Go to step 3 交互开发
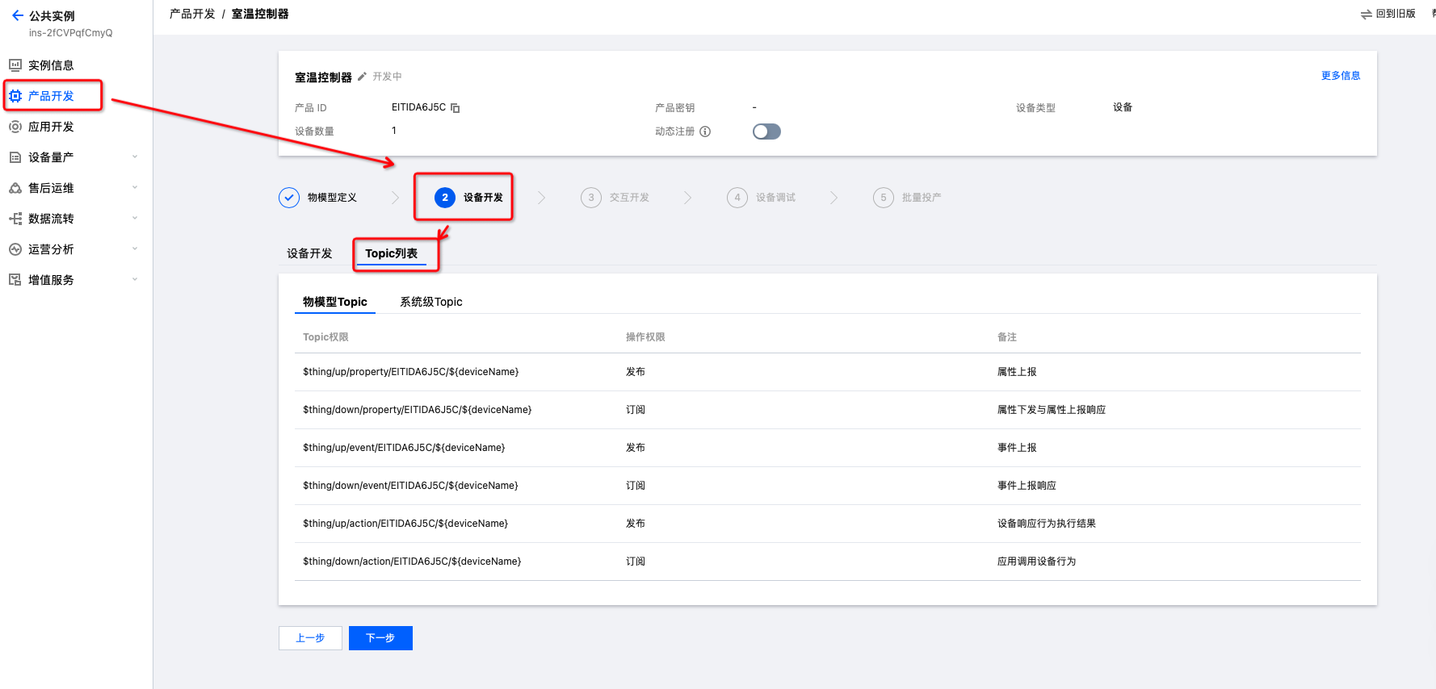The image size is (1436, 689). click(615, 198)
